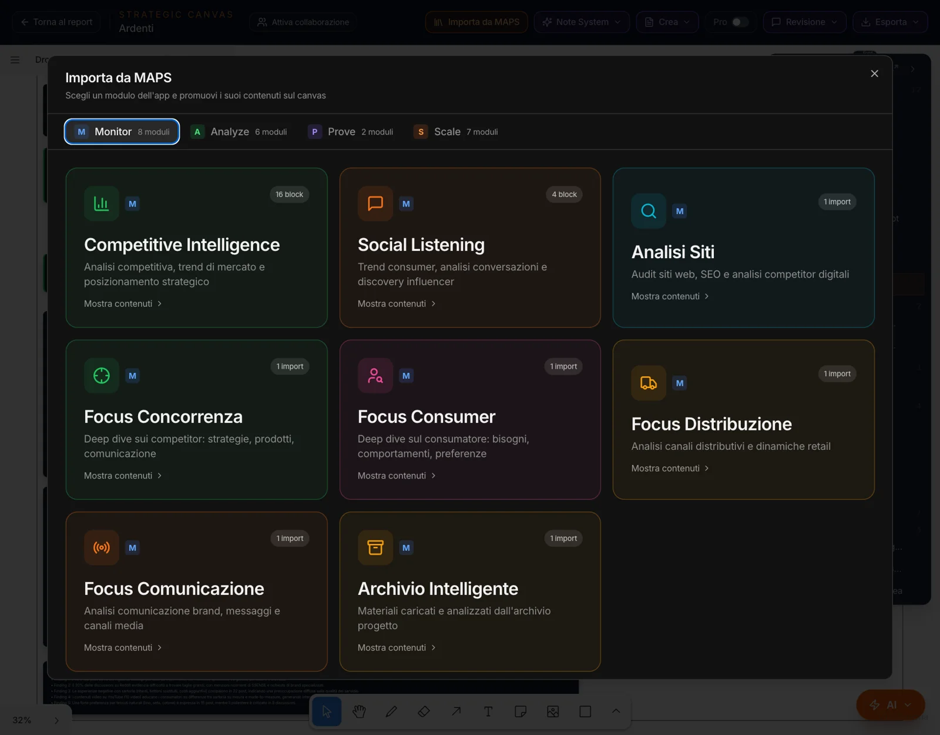
Task: Close the Importa da MAPS dialog
Action: pyautogui.click(x=874, y=73)
